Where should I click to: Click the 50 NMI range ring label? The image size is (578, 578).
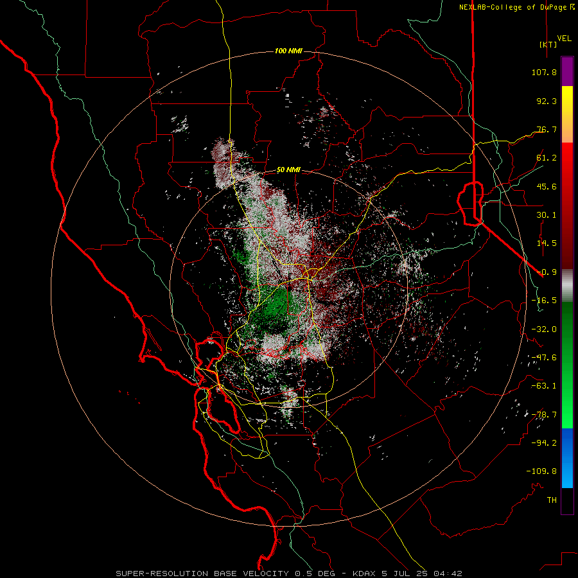pos(288,170)
